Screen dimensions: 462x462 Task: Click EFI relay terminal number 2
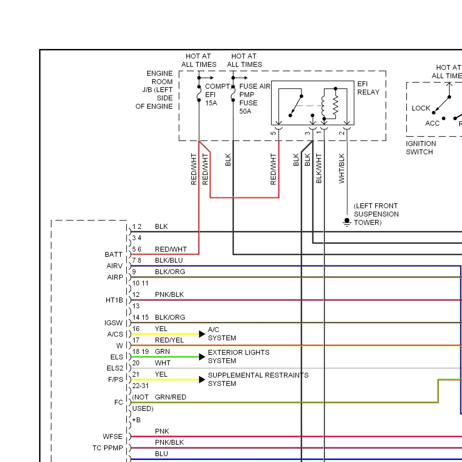coord(342,133)
